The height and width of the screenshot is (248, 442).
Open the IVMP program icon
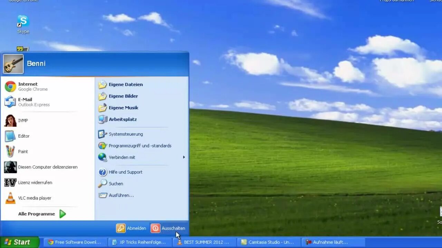coord(10,121)
